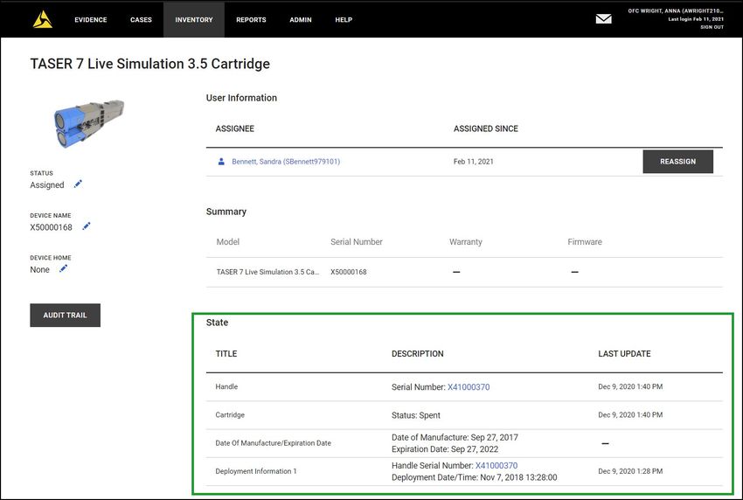Open the Cases menu
Screen dimensions: 743x500
(142, 20)
